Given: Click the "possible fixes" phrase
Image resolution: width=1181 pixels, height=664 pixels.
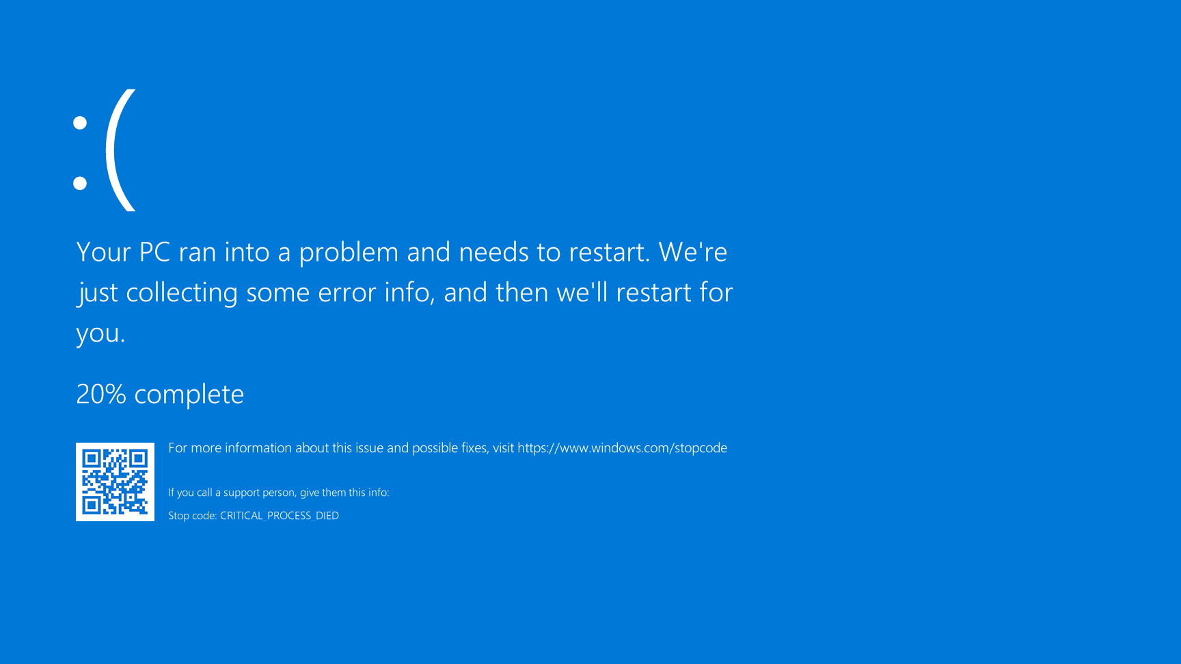Looking at the screenshot, I should pos(449,448).
